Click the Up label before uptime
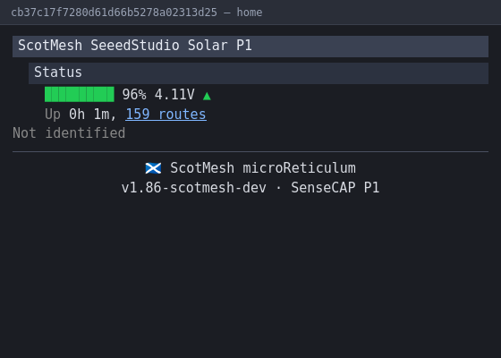Viewport: 501px width, 358px height. (53, 115)
